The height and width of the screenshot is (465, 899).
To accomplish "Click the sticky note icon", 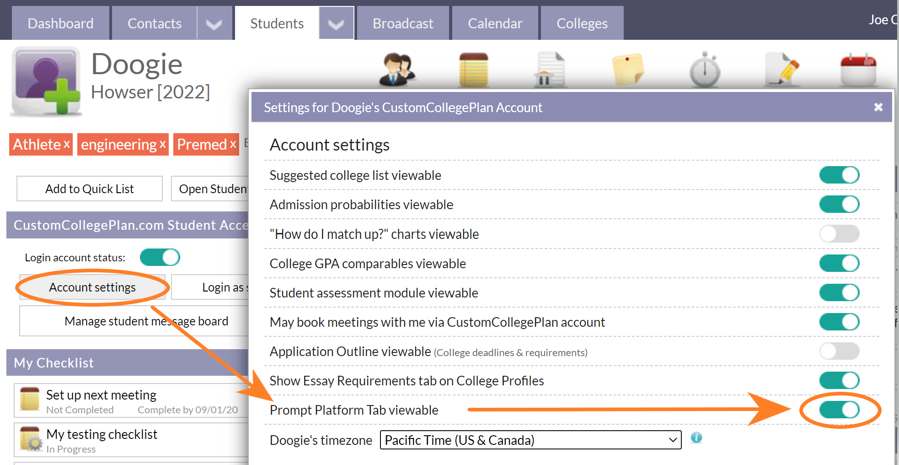I will (x=628, y=69).
